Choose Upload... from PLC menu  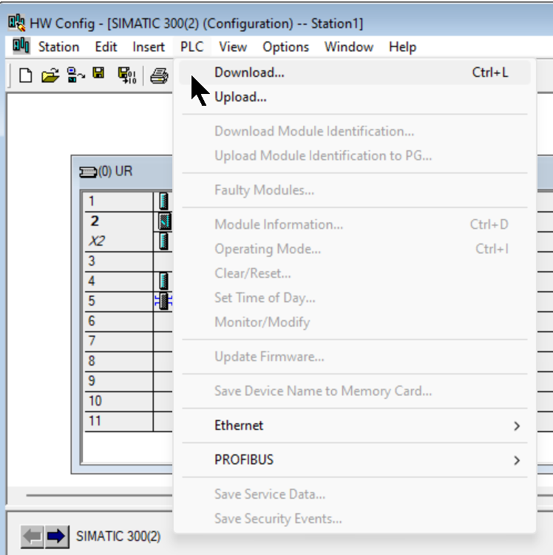(x=355, y=97)
